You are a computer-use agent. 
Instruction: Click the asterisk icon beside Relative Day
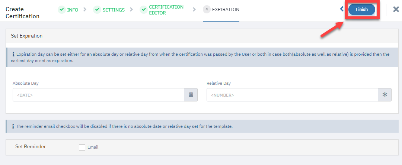(385, 95)
